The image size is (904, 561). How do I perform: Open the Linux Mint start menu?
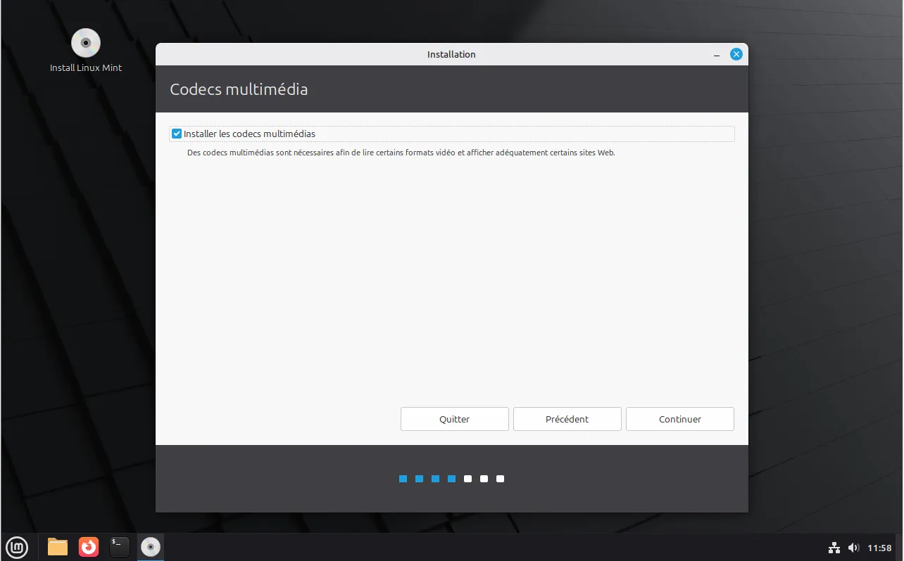17,546
